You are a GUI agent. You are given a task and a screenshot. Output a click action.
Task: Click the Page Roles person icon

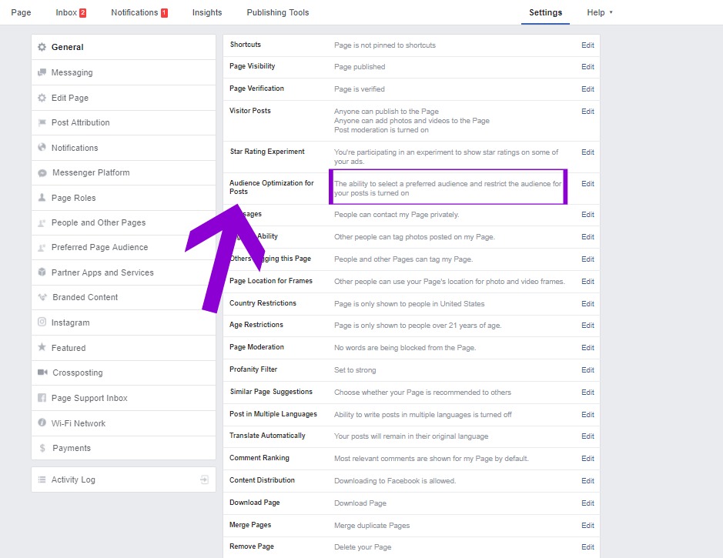(42, 198)
